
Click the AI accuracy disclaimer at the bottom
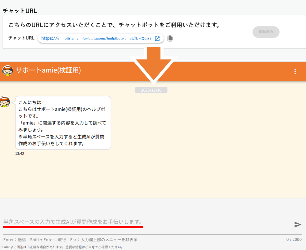point(62,247)
